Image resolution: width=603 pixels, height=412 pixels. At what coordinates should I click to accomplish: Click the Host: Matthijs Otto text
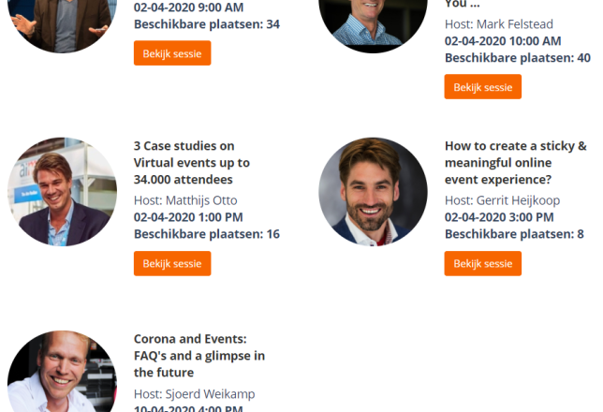coord(185,200)
